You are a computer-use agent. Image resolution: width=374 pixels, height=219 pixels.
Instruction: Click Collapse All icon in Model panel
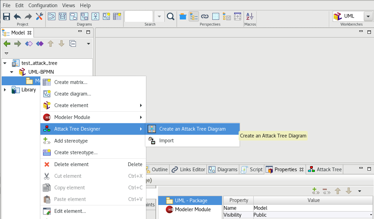tap(72, 44)
